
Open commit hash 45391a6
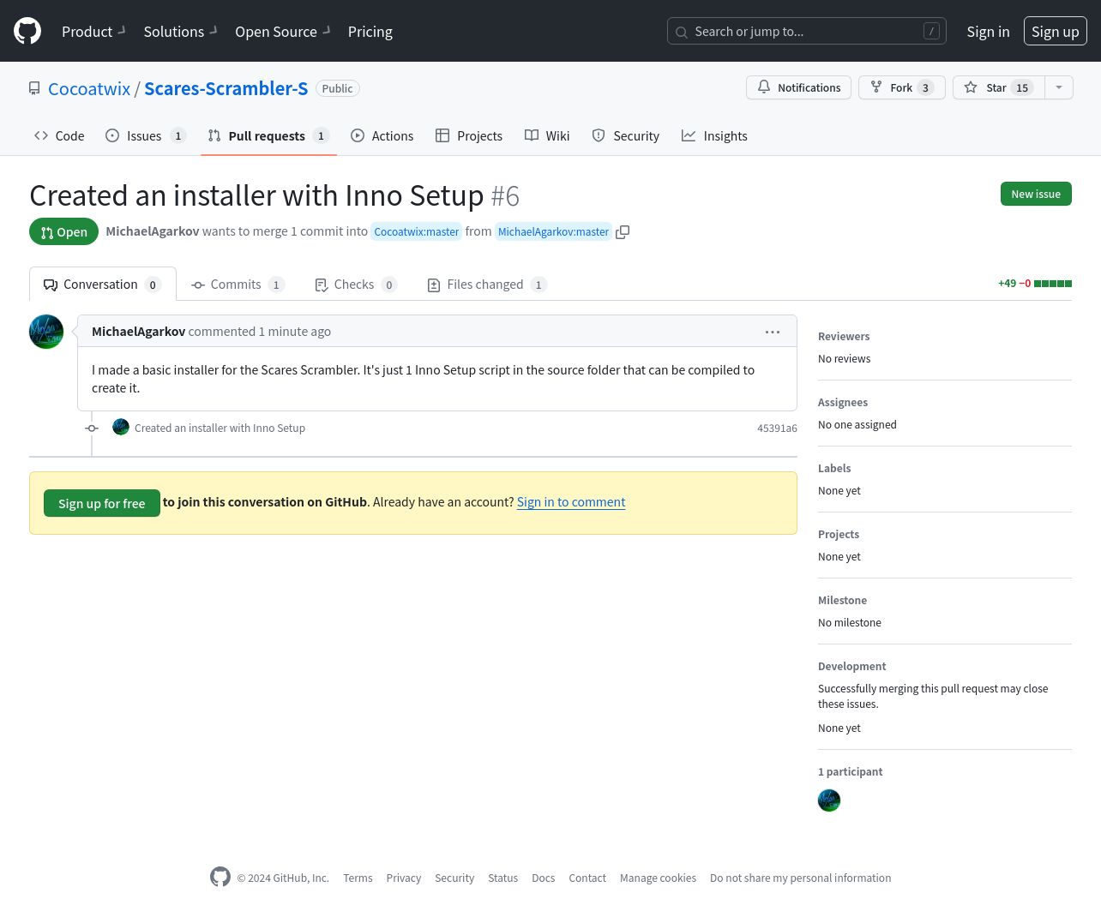point(777,428)
